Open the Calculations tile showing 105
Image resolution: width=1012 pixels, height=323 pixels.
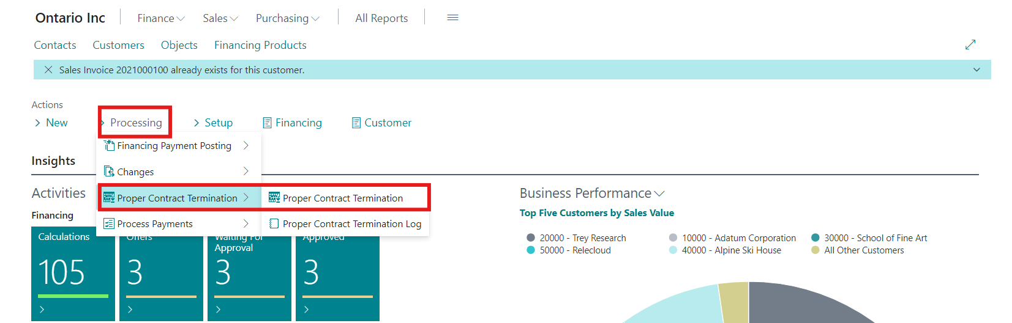[73, 273]
